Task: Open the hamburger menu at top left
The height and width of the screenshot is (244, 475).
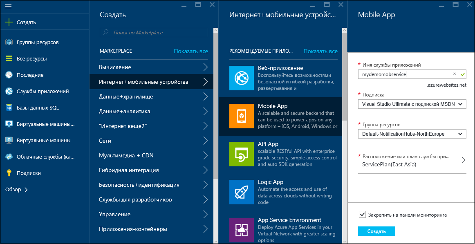Action: [8, 6]
